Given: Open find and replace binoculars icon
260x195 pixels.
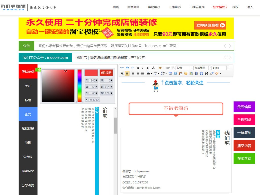Looking at the screenshot, I should coord(206,73).
